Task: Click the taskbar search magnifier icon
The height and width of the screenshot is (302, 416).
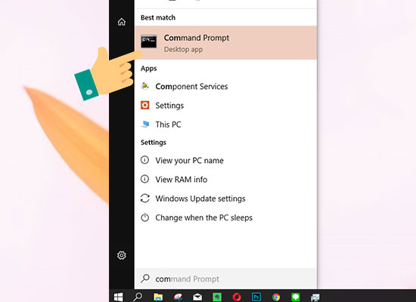Action: coord(138,297)
